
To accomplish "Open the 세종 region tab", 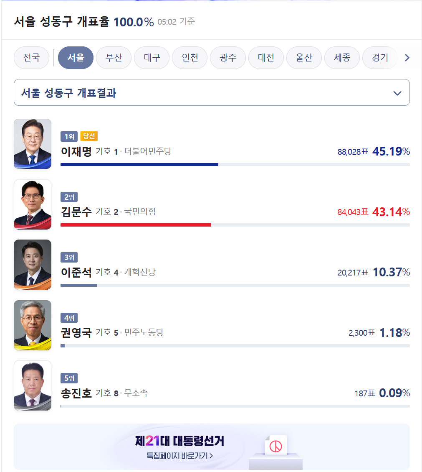I will pyautogui.click(x=341, y=58).
